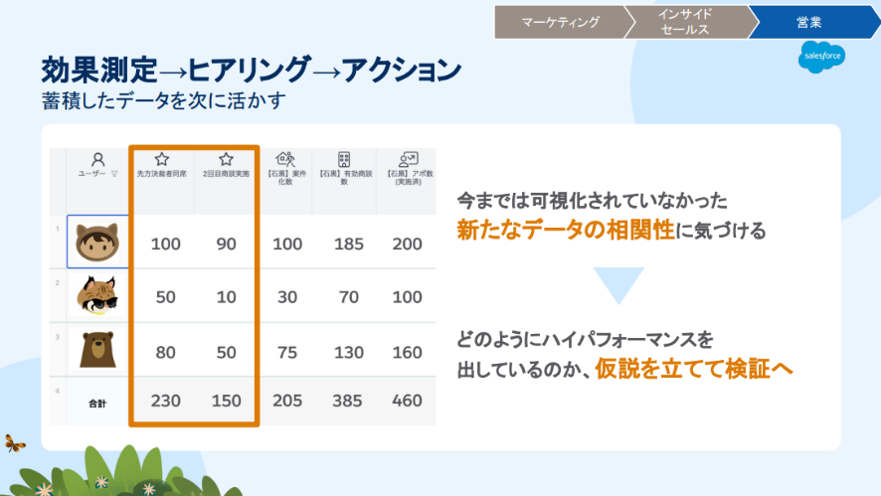881x496 pixels.
Task: Click the 先方決裁者同席 column header
Action: click(162, 174)
